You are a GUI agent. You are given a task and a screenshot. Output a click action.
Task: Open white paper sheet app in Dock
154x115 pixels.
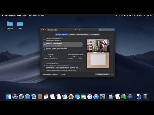117,97
